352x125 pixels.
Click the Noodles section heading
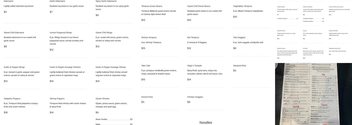(206, 122)
